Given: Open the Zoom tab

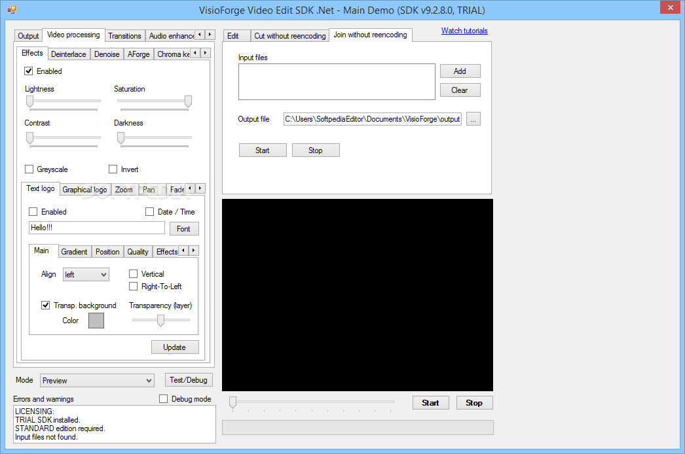Looking at the screenshot, I should (124, 190).
